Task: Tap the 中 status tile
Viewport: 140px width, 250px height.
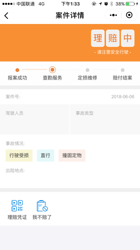Action: [127, 38]
